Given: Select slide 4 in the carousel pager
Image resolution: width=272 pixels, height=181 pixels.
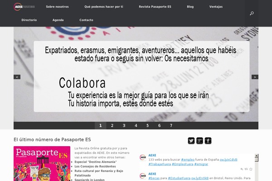Looking at the screenshot, I should [136, 125].
